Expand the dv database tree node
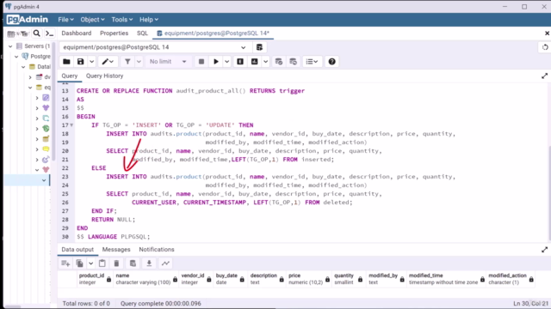The image size is (551, 309). click(x=30, y=77)
